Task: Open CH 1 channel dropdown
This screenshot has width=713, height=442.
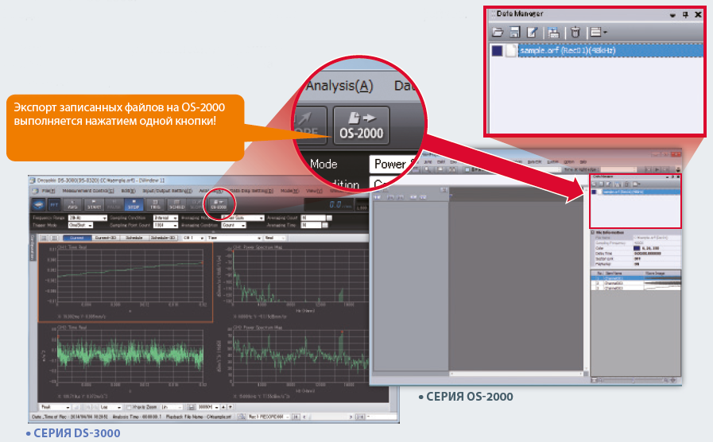Action: [193, 238]
